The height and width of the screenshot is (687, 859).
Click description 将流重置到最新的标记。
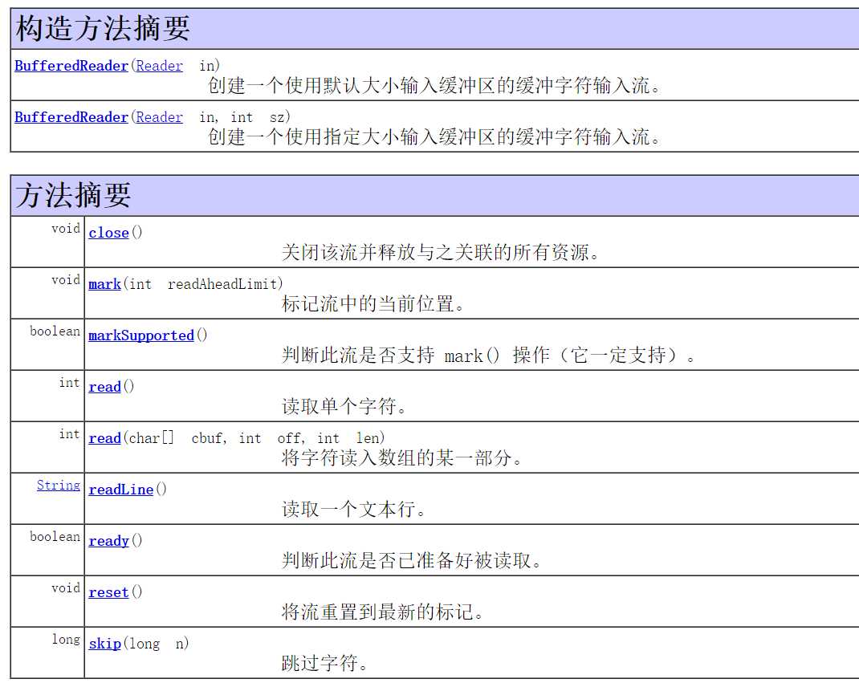coord(384,612)
